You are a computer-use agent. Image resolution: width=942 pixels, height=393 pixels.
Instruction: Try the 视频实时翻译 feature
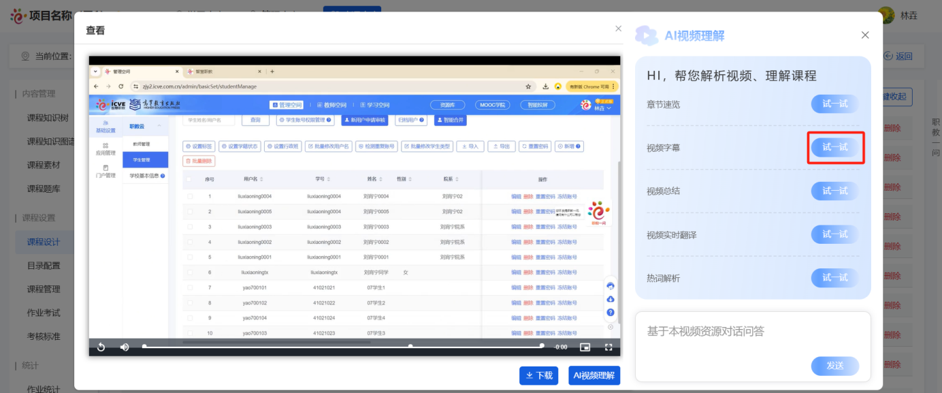click(x=835, y=234)
